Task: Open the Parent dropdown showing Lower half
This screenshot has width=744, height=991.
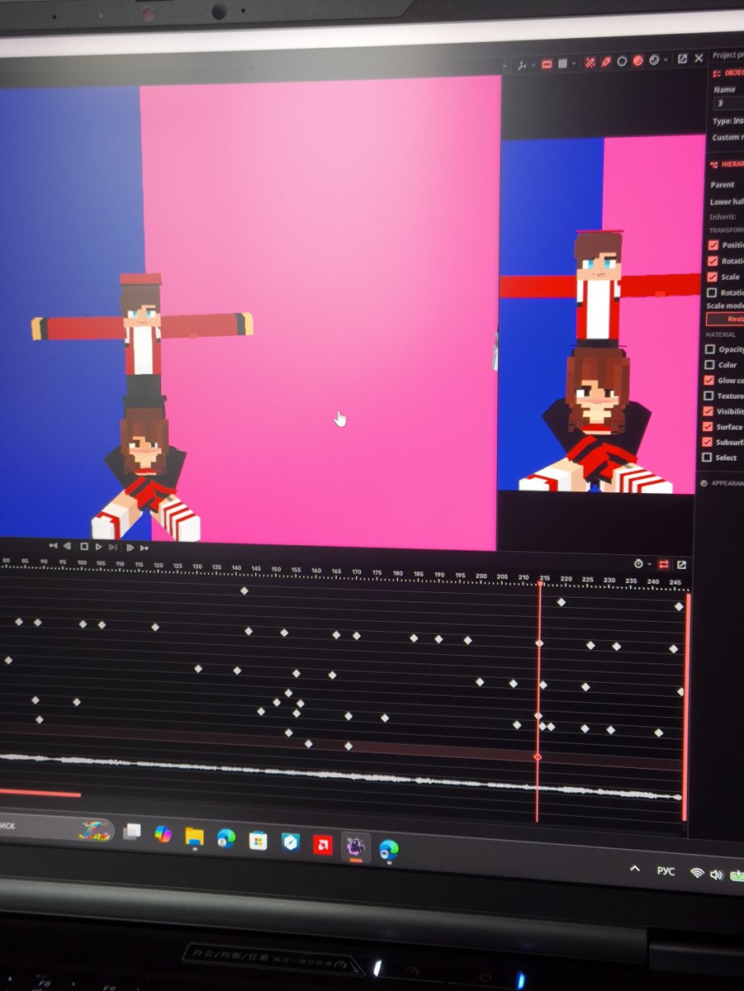Action: coord(727,202)
